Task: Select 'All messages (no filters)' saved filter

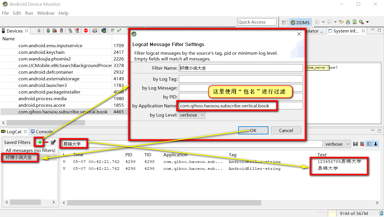Action: coord(30,150)
